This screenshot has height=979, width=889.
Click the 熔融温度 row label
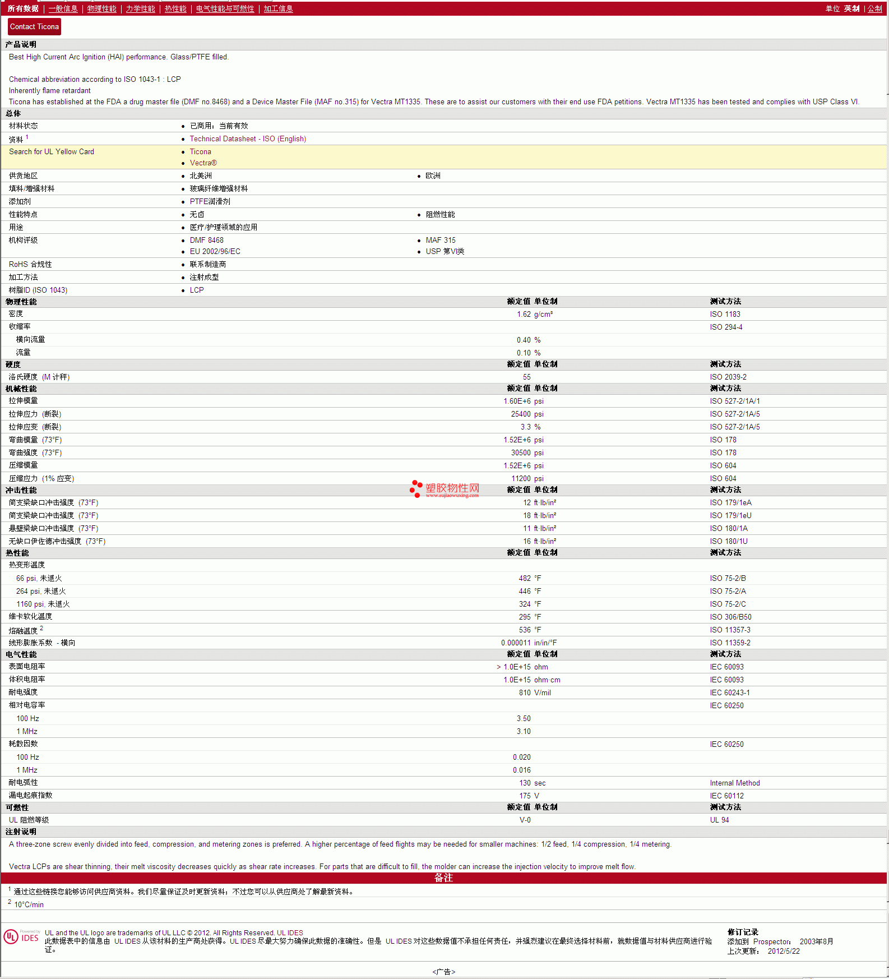23,630
